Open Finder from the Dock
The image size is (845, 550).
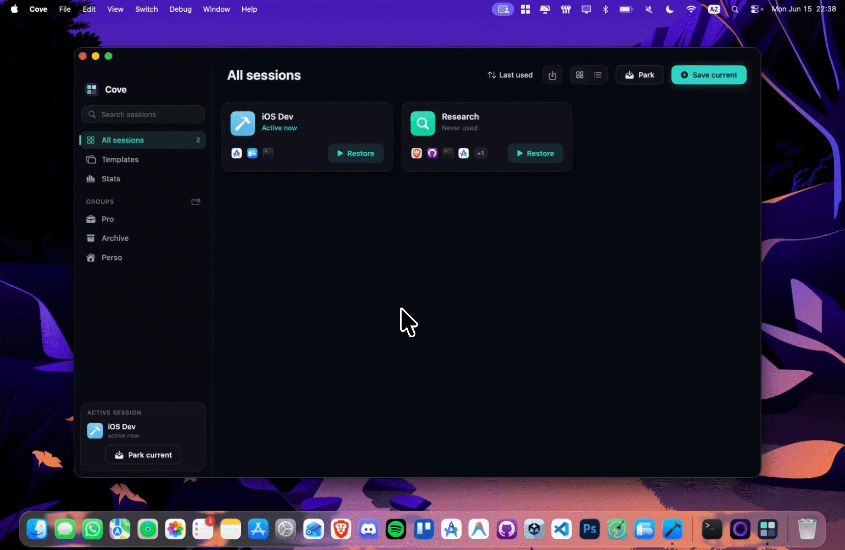(37, 530)
